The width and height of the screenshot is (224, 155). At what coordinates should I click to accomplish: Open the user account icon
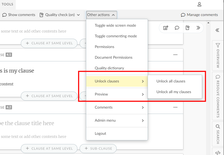[x=199, y=4]
